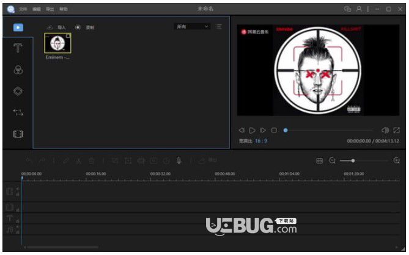Viewport: 409px width, 255px height.
Task: Click the timeline horizontal scrollbar
Action: point(62,247)
